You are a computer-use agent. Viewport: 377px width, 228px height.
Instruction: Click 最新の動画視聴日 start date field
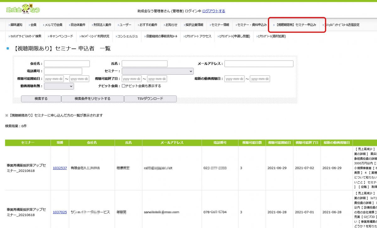(234, 79)
